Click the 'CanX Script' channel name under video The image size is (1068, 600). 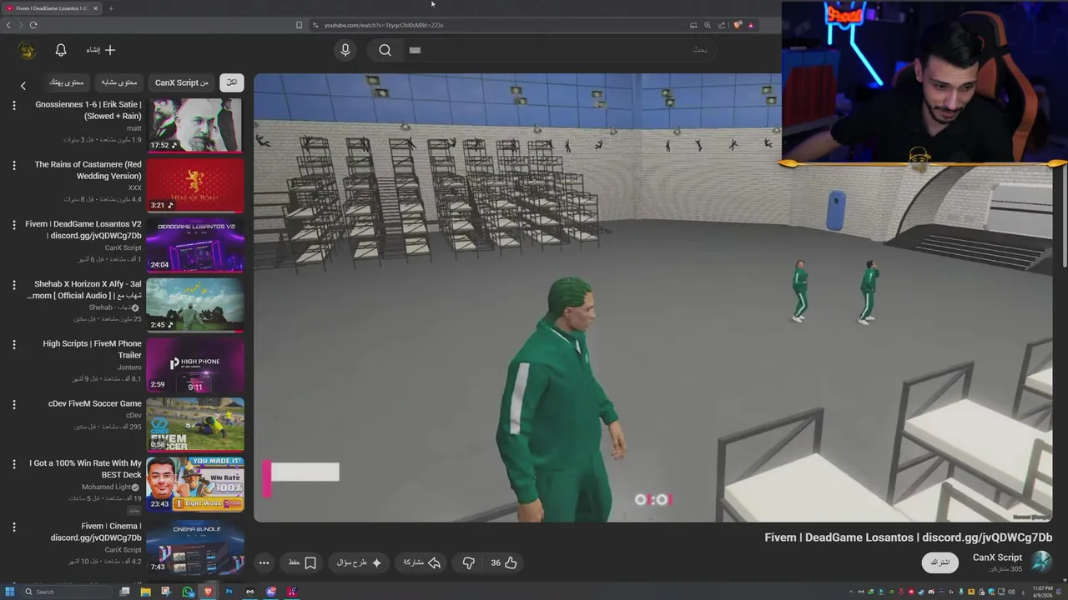997,557
